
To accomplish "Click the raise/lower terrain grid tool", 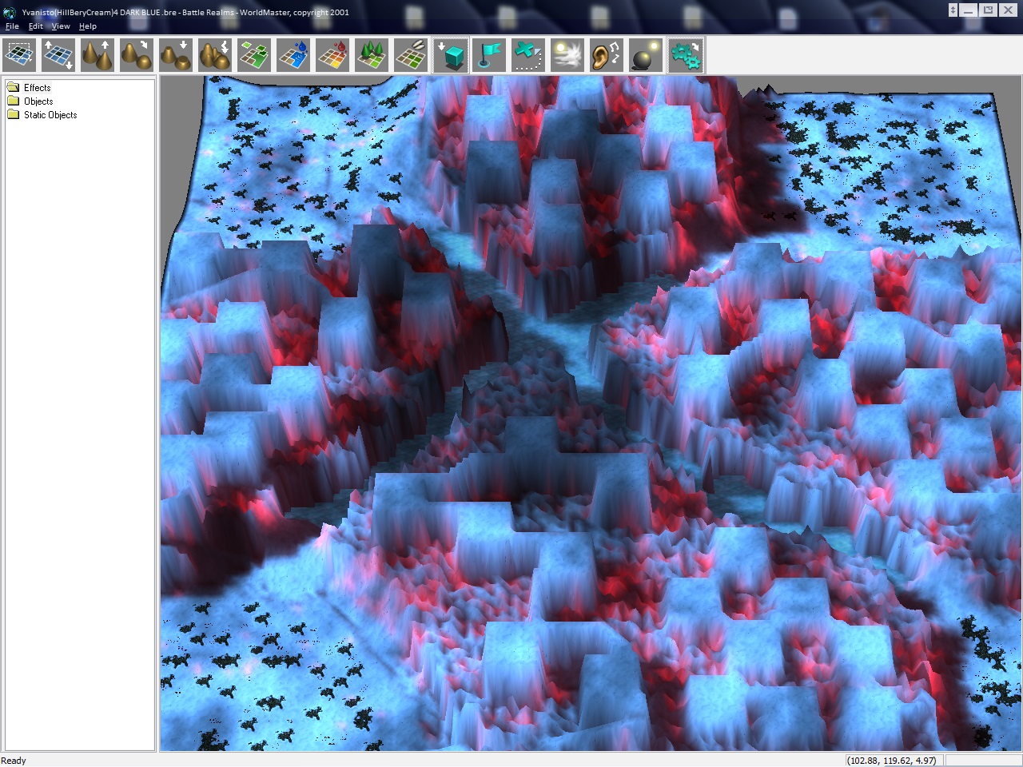I will (58, 56).
